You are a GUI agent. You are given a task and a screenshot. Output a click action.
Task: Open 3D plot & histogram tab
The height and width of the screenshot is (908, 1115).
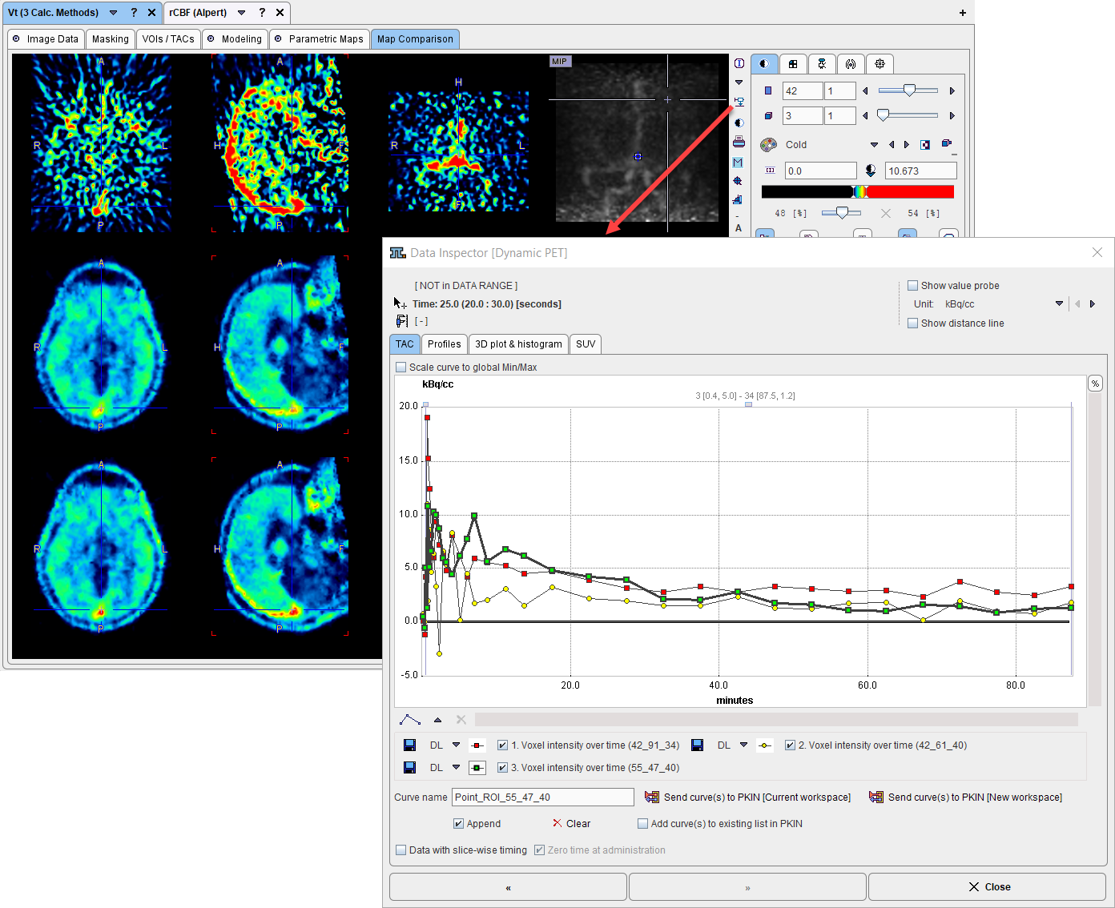tap(518, 344)
